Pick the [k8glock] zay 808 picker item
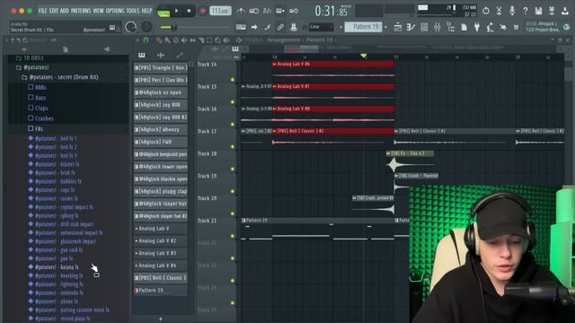Viewport: 575px width, 323px height. tap(161, 105)
